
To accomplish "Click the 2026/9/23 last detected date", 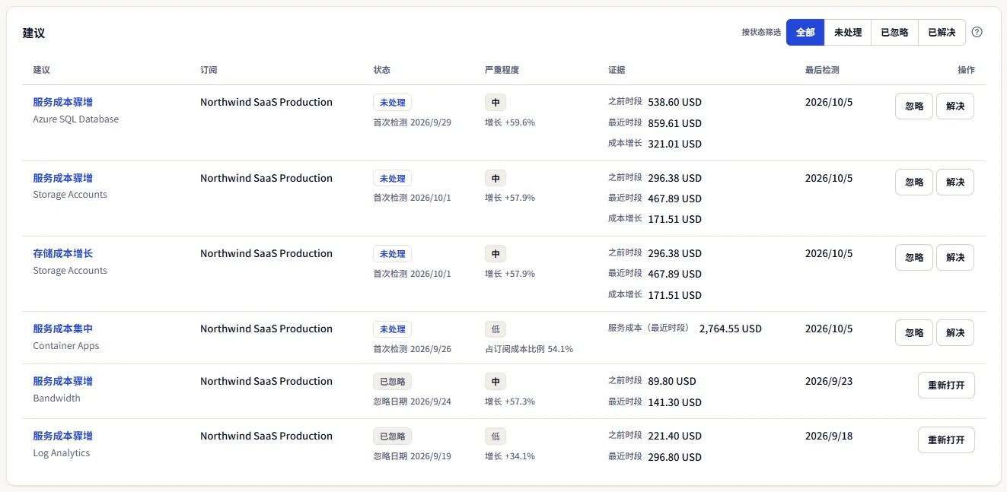I will 829,381.
